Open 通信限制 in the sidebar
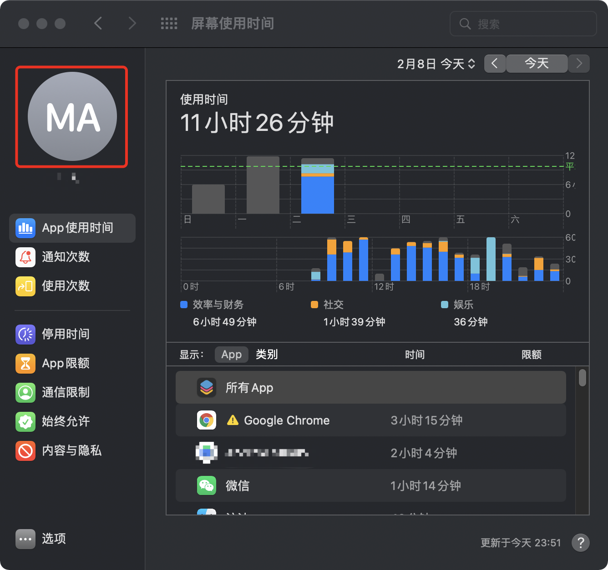This screenshot has height=570, width=608. (x=65, y=392)
